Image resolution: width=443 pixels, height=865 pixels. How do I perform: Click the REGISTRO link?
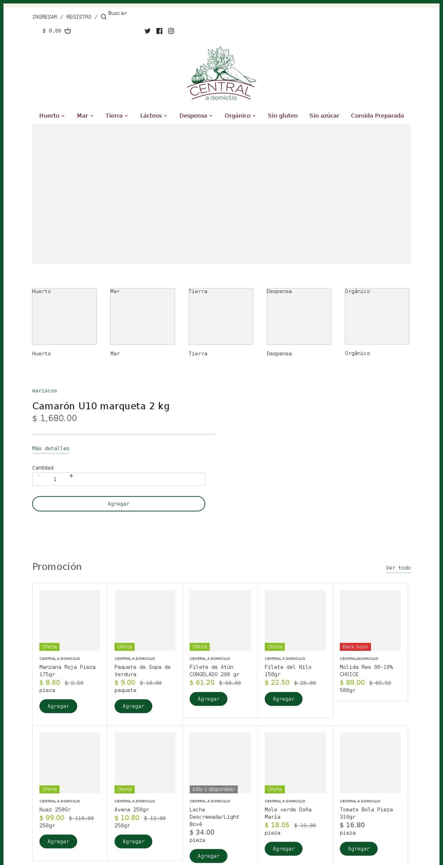coord(79,17)
